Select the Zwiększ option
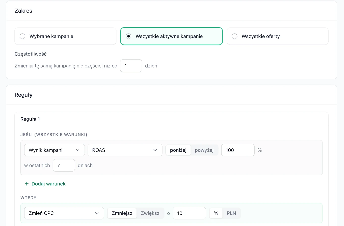This screenshot has width=344, height=226. pyautogui.click(x=150, y=213)
